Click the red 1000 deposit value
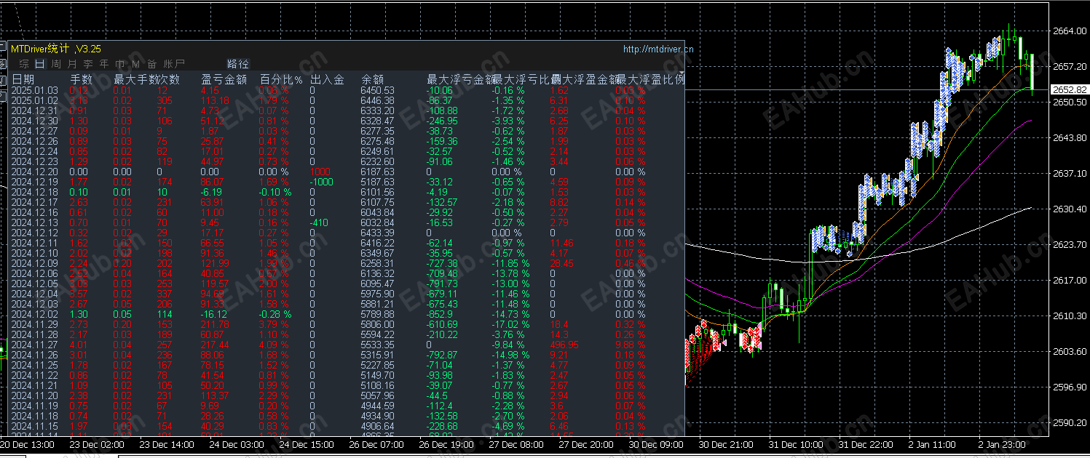Viewport: 1090px width, 458px height. pos(320,172)
